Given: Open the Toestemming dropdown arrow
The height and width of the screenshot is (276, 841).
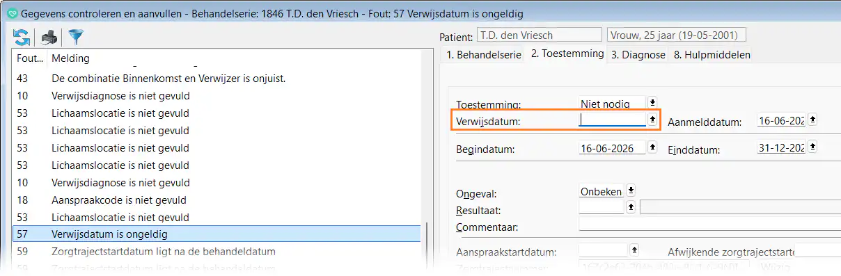Looking at the screenshot, I should (x=652, y=103).
